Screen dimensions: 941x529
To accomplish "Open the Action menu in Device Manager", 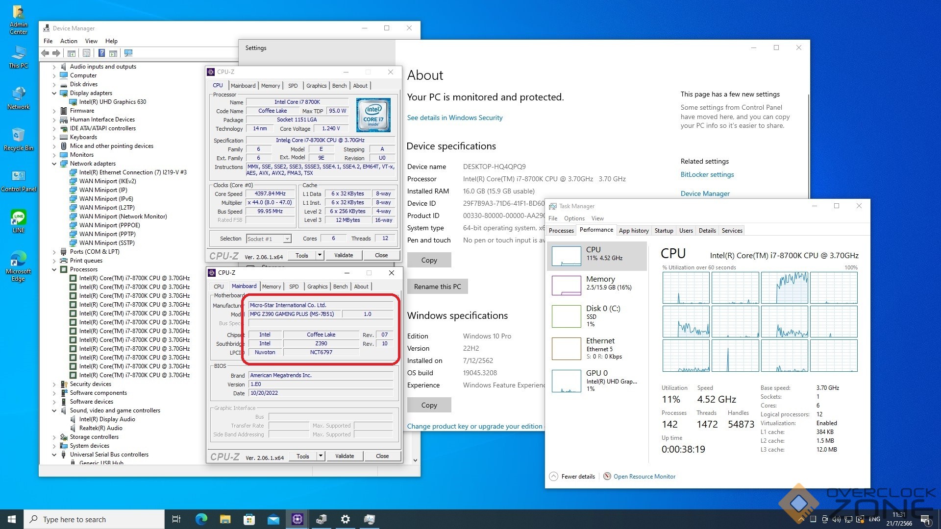I will pyautogui.click(x=69, y=41).
